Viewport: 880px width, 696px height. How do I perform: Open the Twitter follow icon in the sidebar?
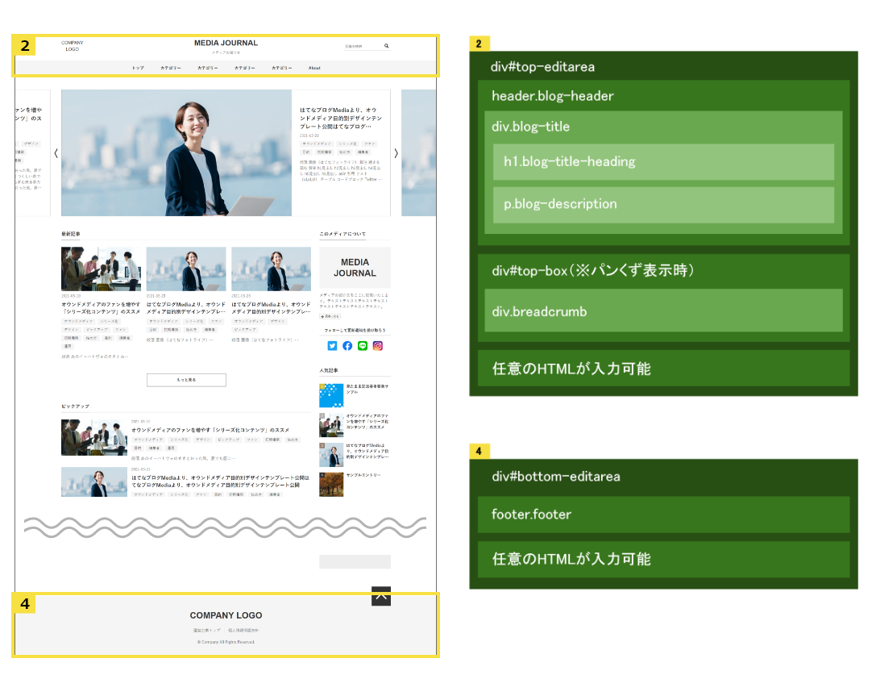(x=332, y=345)
